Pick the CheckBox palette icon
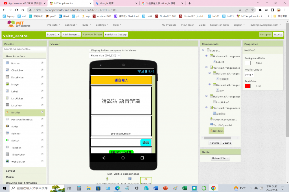The height and width of the screenshot is (192, 289). [x=7, y=70]
